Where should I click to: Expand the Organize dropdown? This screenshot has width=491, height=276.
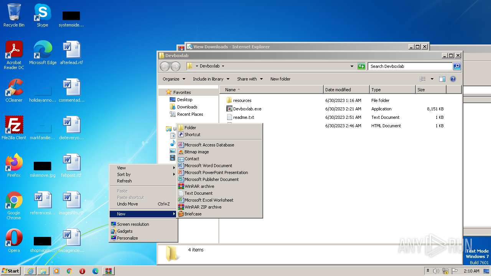(174, 79)
